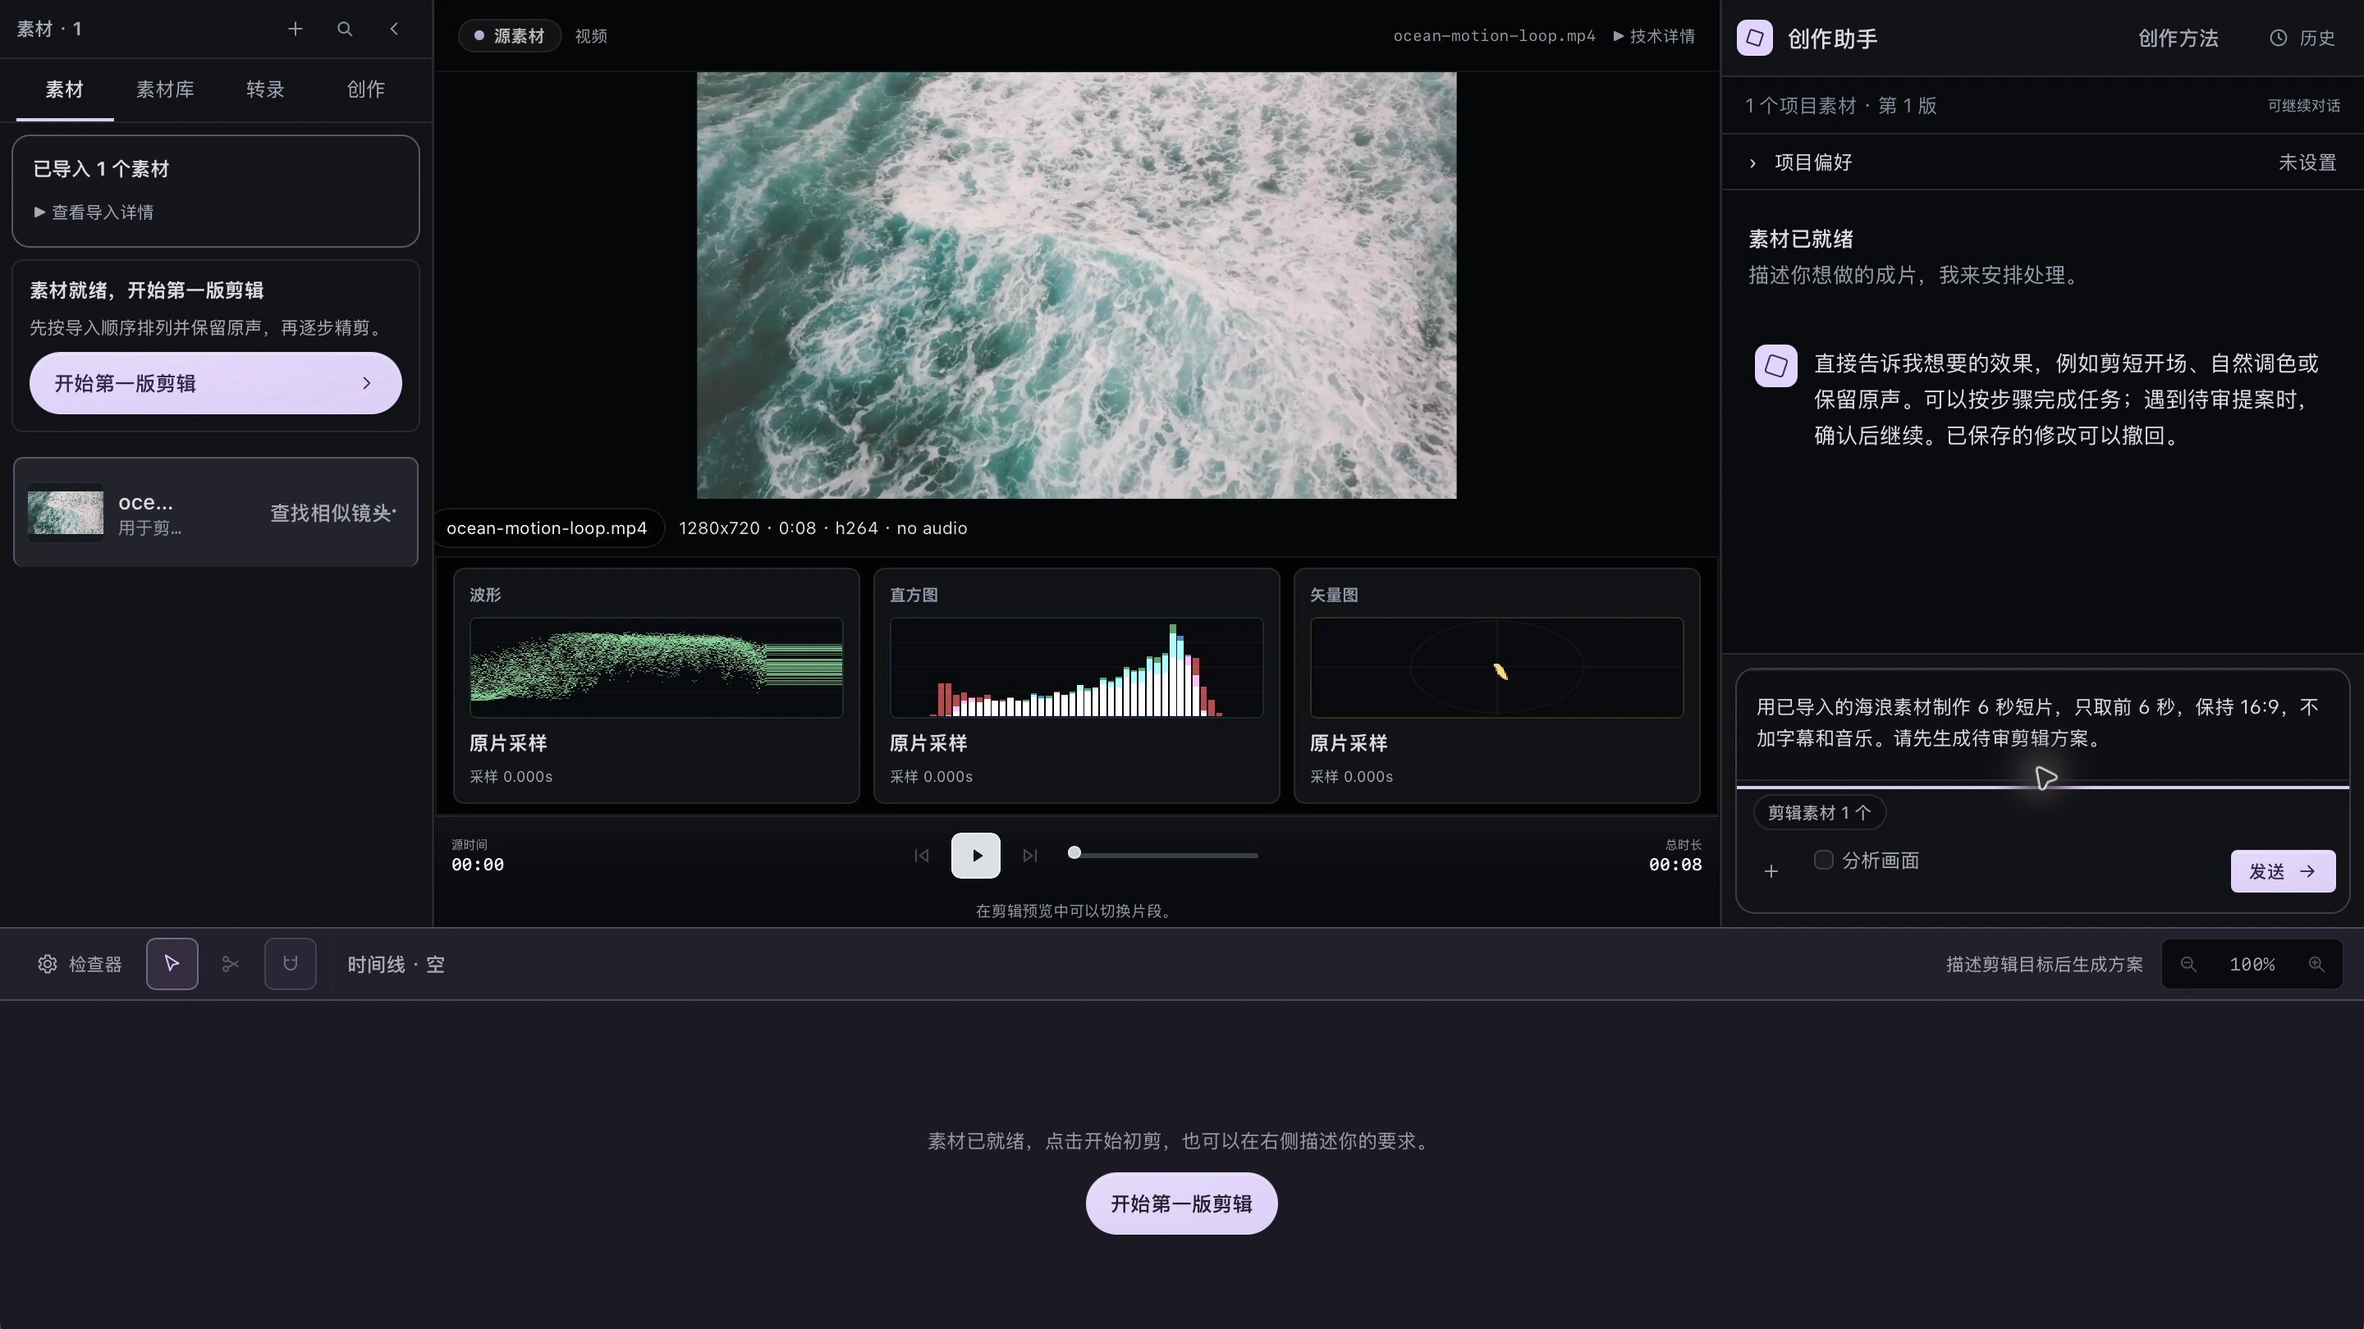Send the message with 发送
Screen dimensions: 2364x1329
coord(2284,871)
